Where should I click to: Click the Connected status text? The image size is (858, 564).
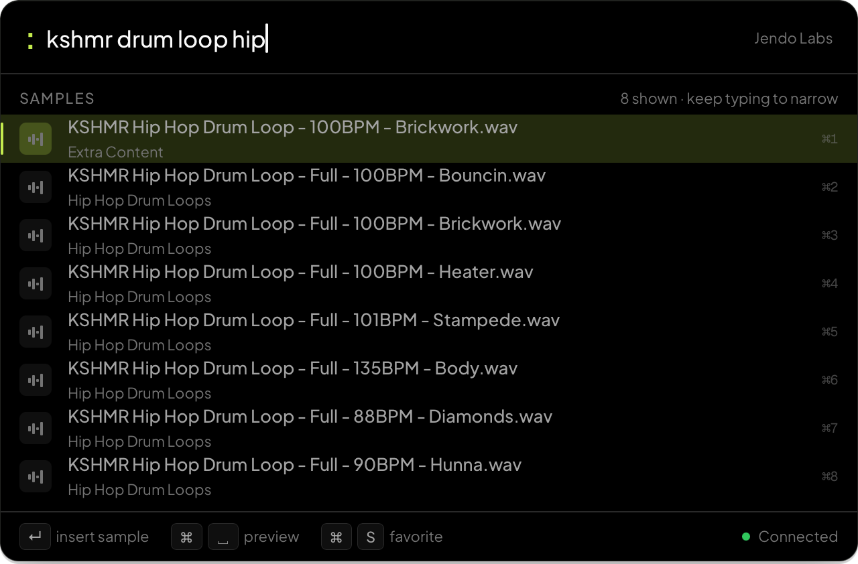tap(798, 537)
